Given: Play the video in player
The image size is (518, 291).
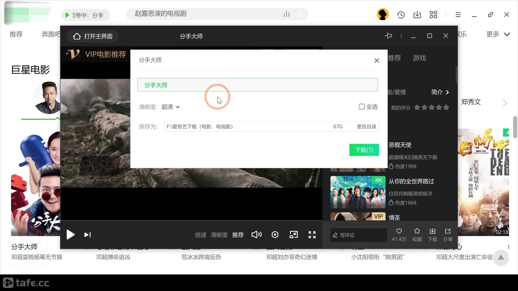Looking at the screenshot, I should point(71,235).
